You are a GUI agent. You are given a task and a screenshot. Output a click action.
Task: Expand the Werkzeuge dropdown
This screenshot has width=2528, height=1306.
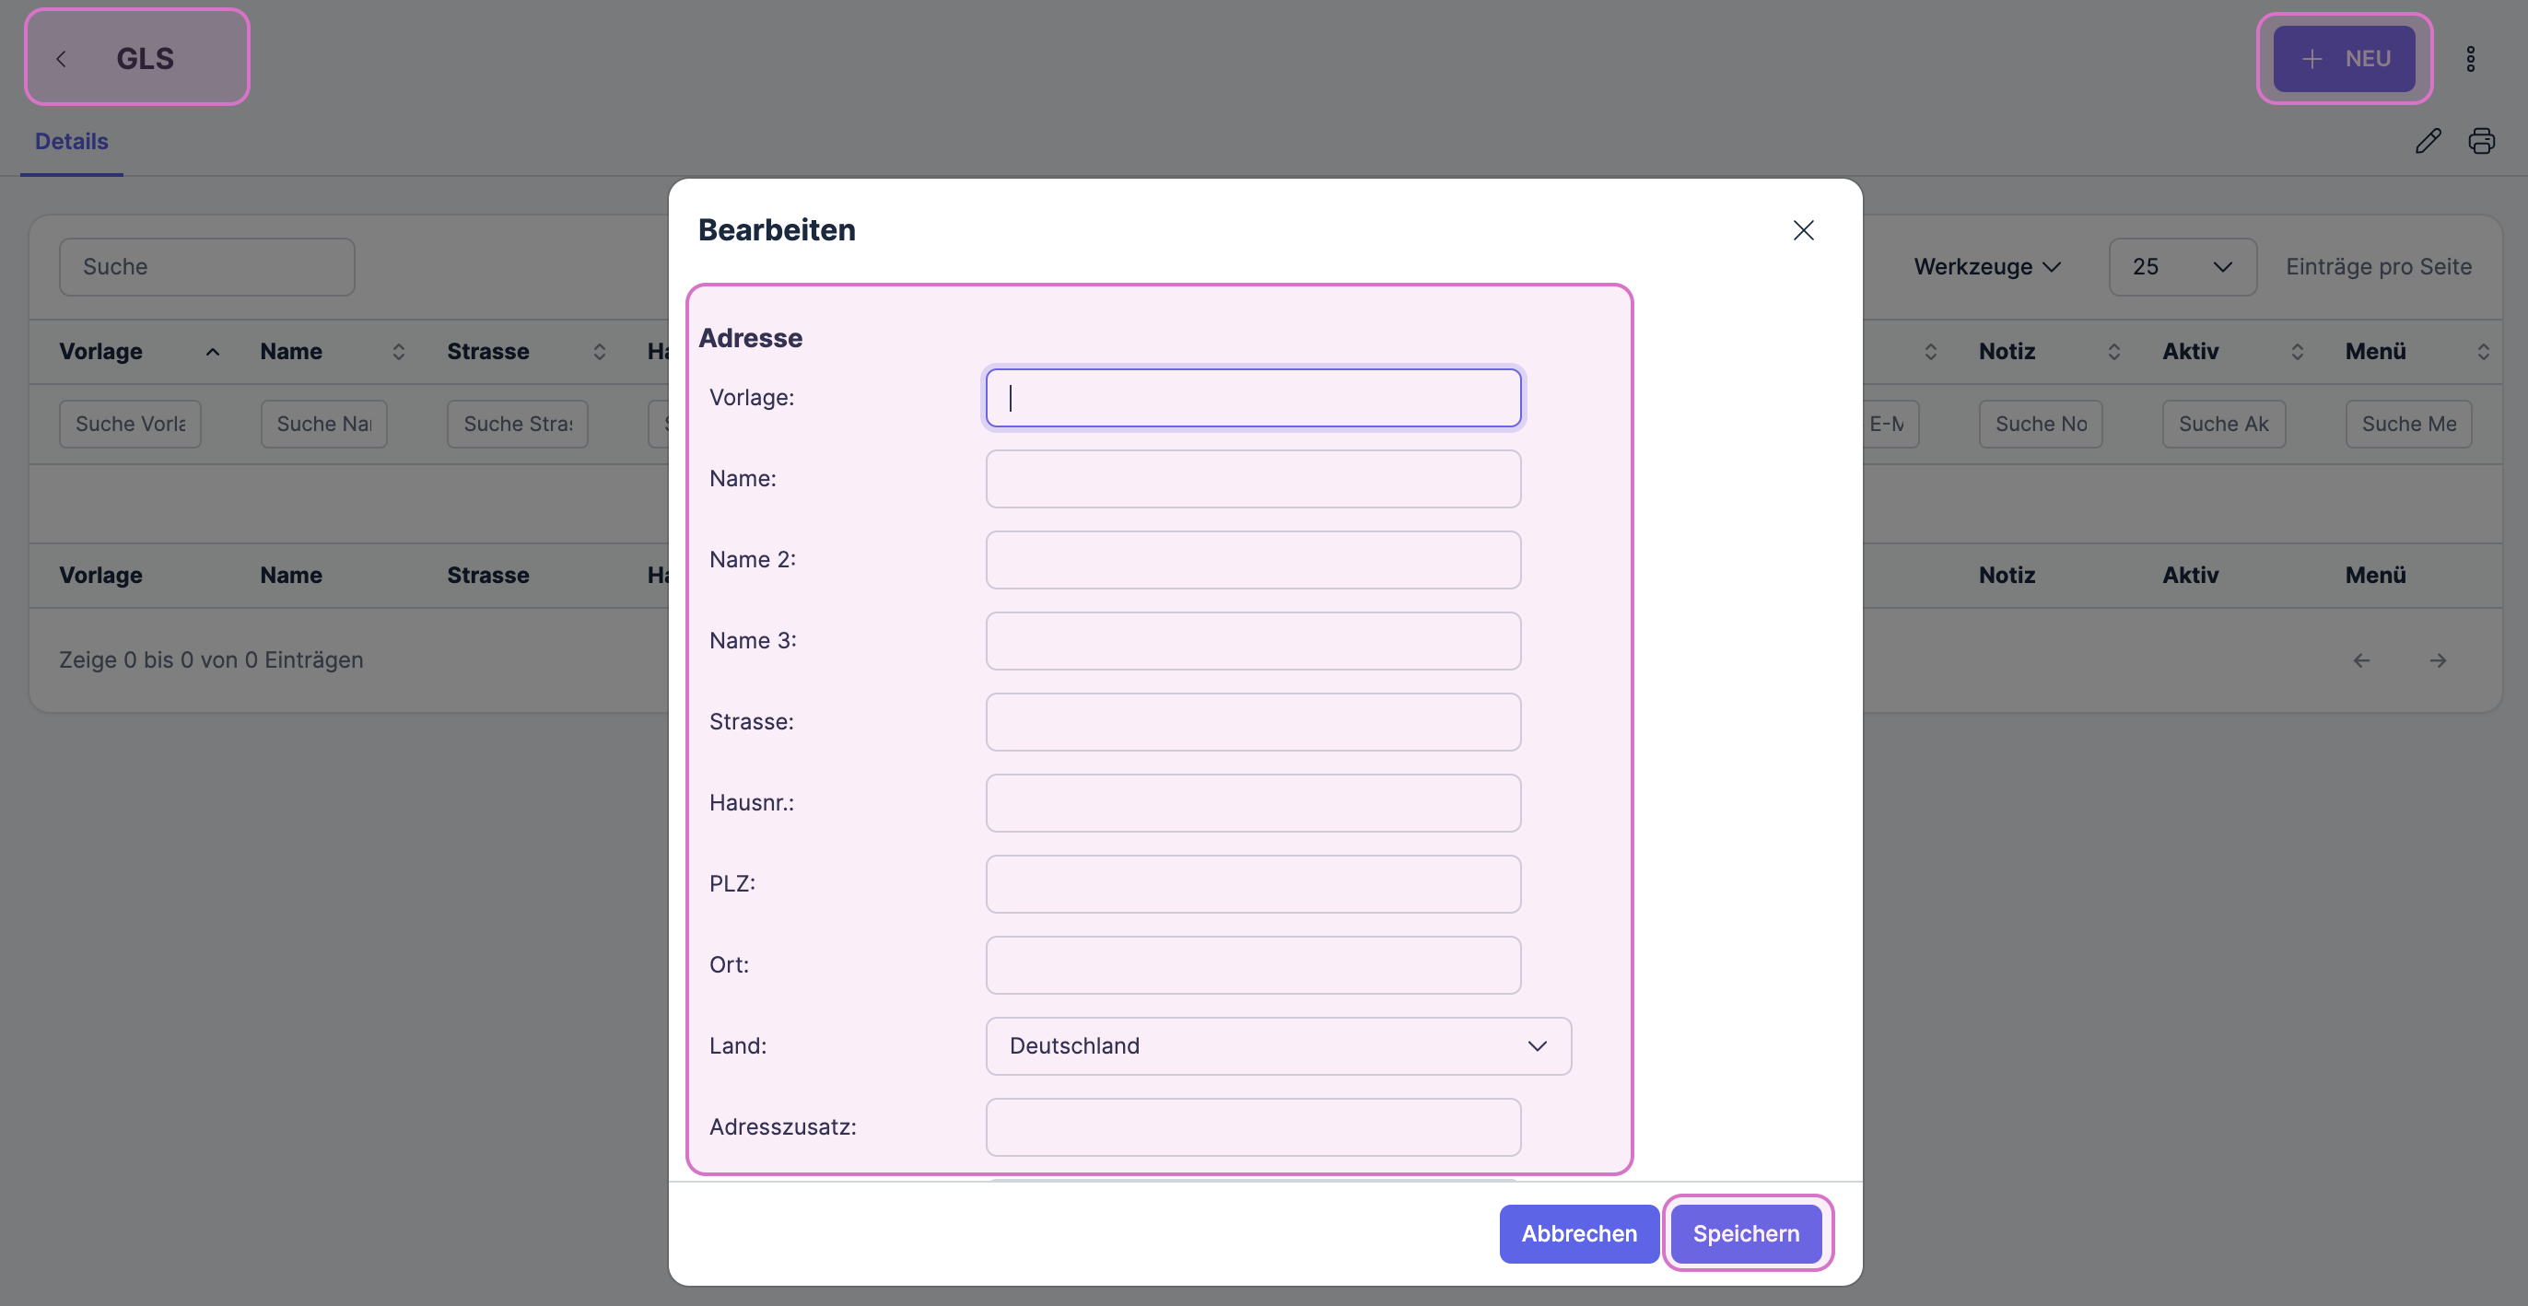click(1986, 267)
